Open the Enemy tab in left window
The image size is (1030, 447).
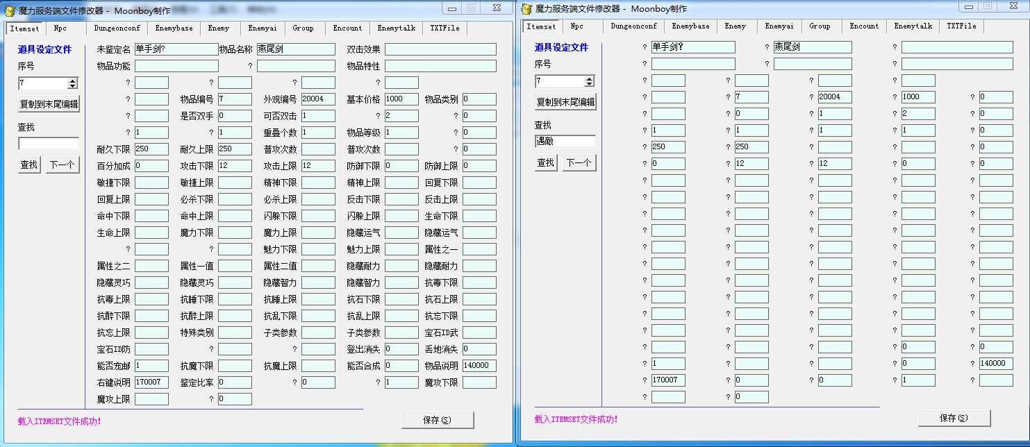(x=219, y=28)
